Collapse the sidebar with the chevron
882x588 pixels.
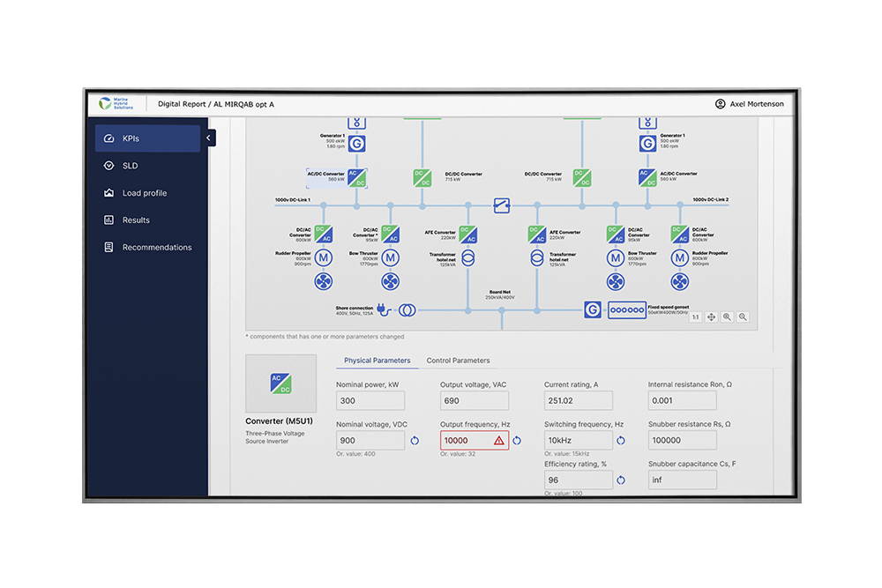[x=209, y=138]
